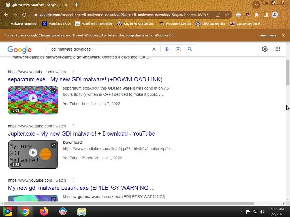Click the browser back arrow

(x=6, y=15)
